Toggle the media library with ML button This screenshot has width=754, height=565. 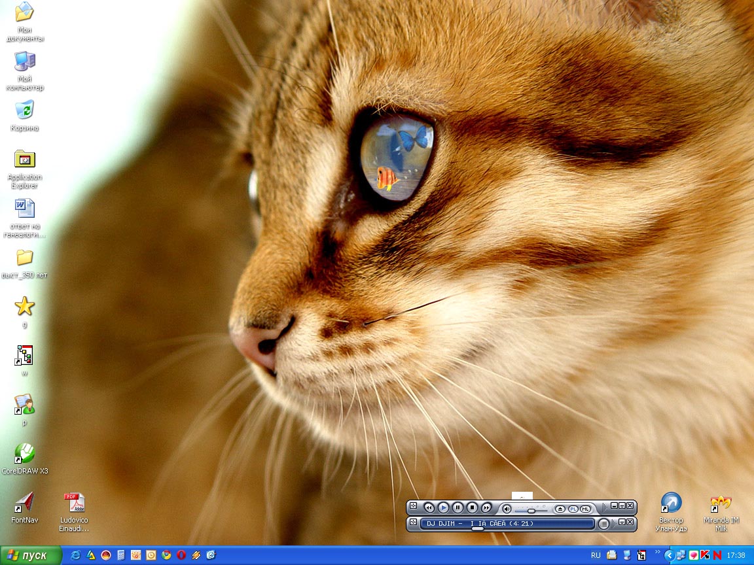pyautogui.click(x=585, y=509)
